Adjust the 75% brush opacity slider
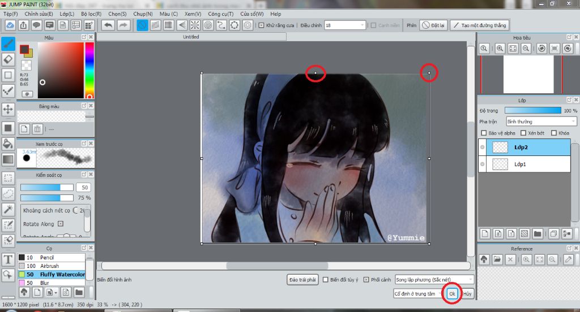The height and width of the screenshot is (312, 580). pos(46,198)
